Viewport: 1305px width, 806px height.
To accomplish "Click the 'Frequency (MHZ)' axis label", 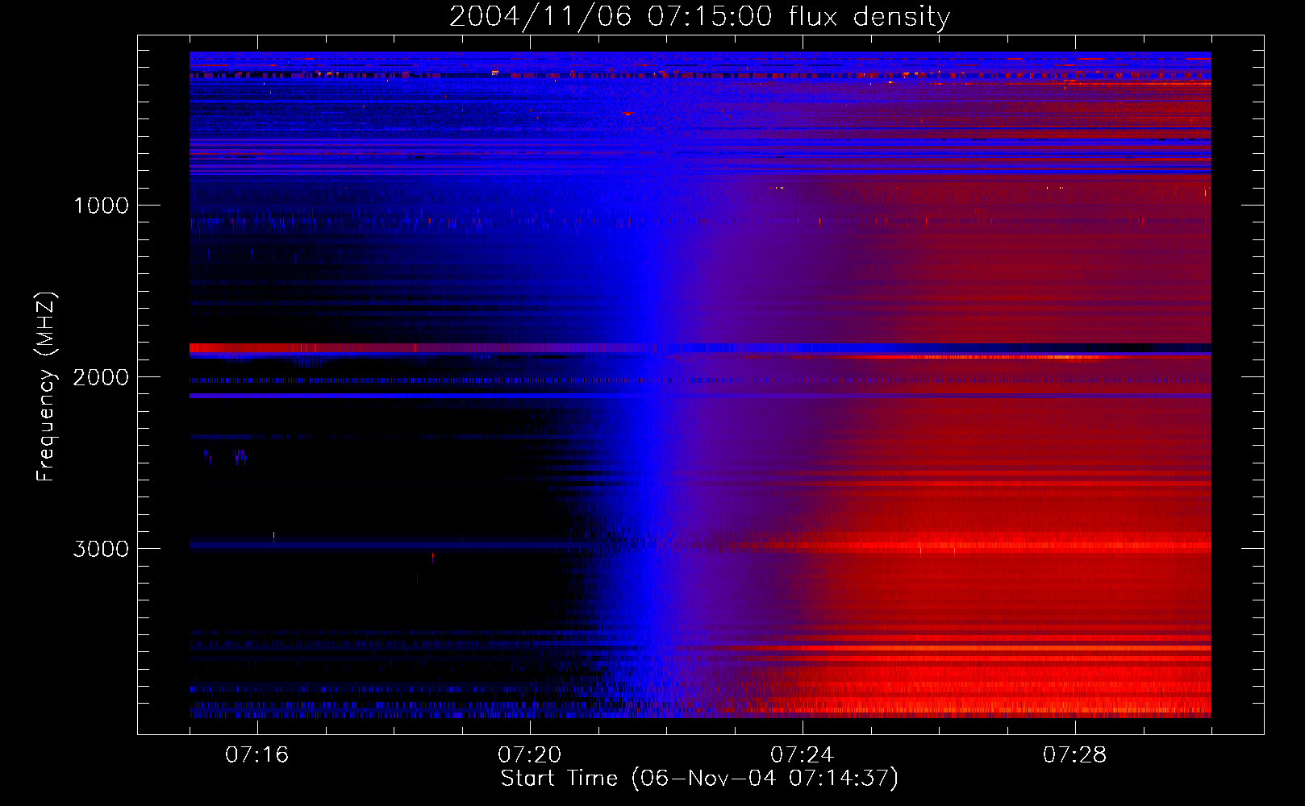I will pyautogui.click(x=46, y=387).
